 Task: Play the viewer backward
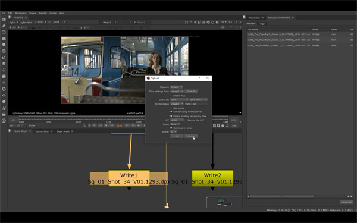point(112,125)
